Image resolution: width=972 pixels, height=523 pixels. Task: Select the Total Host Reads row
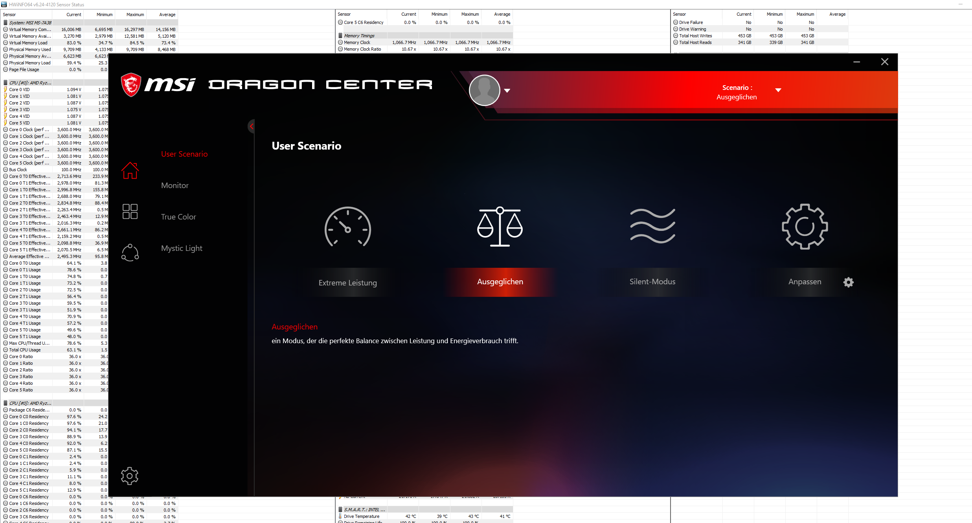pyautogui.click(x=760, y=42)
